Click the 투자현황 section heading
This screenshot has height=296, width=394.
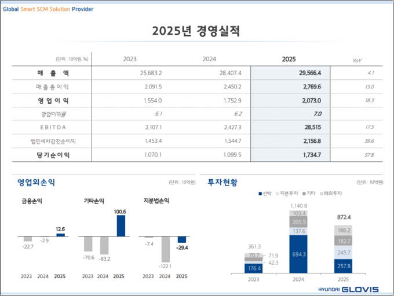[223, 182]
